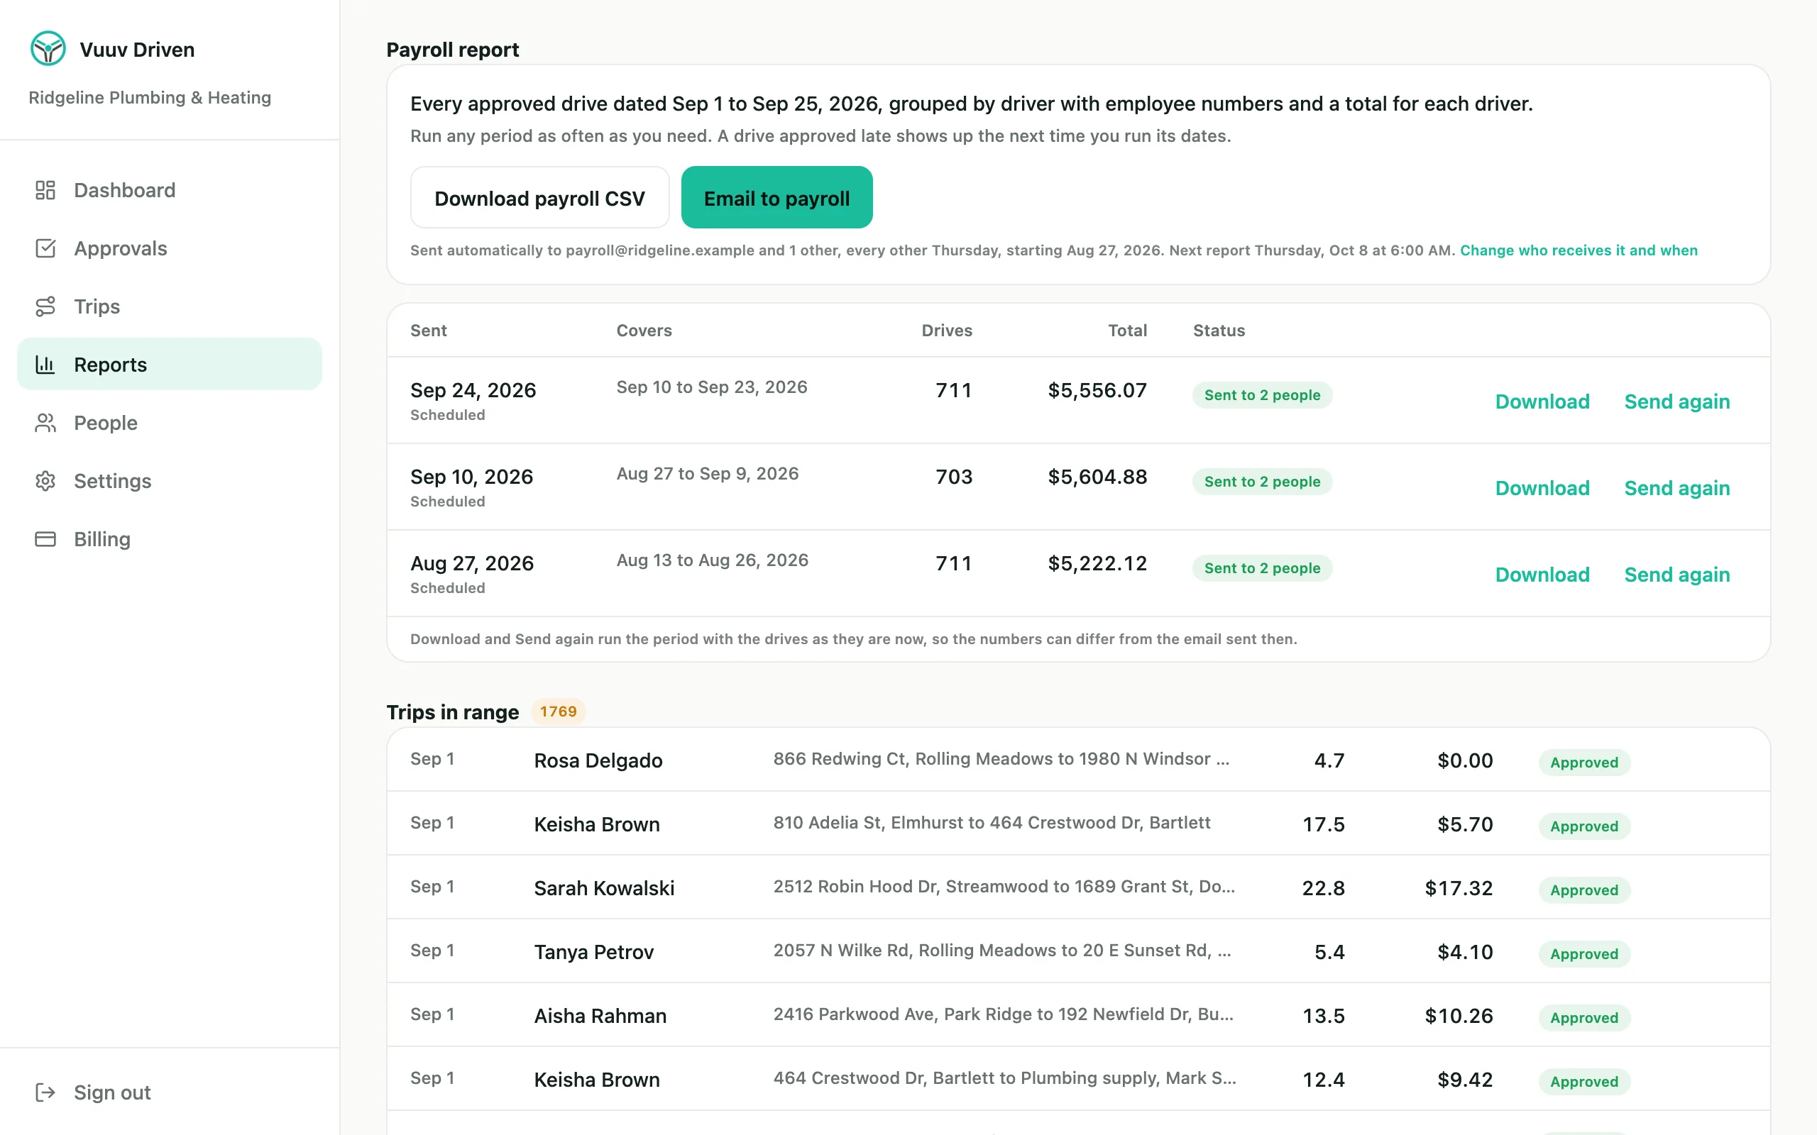Image resolution: width=1817 pixels, height=1135 pixels.
Task: Select the Tanya Petrov trip row
Action: click(1078, 951)
